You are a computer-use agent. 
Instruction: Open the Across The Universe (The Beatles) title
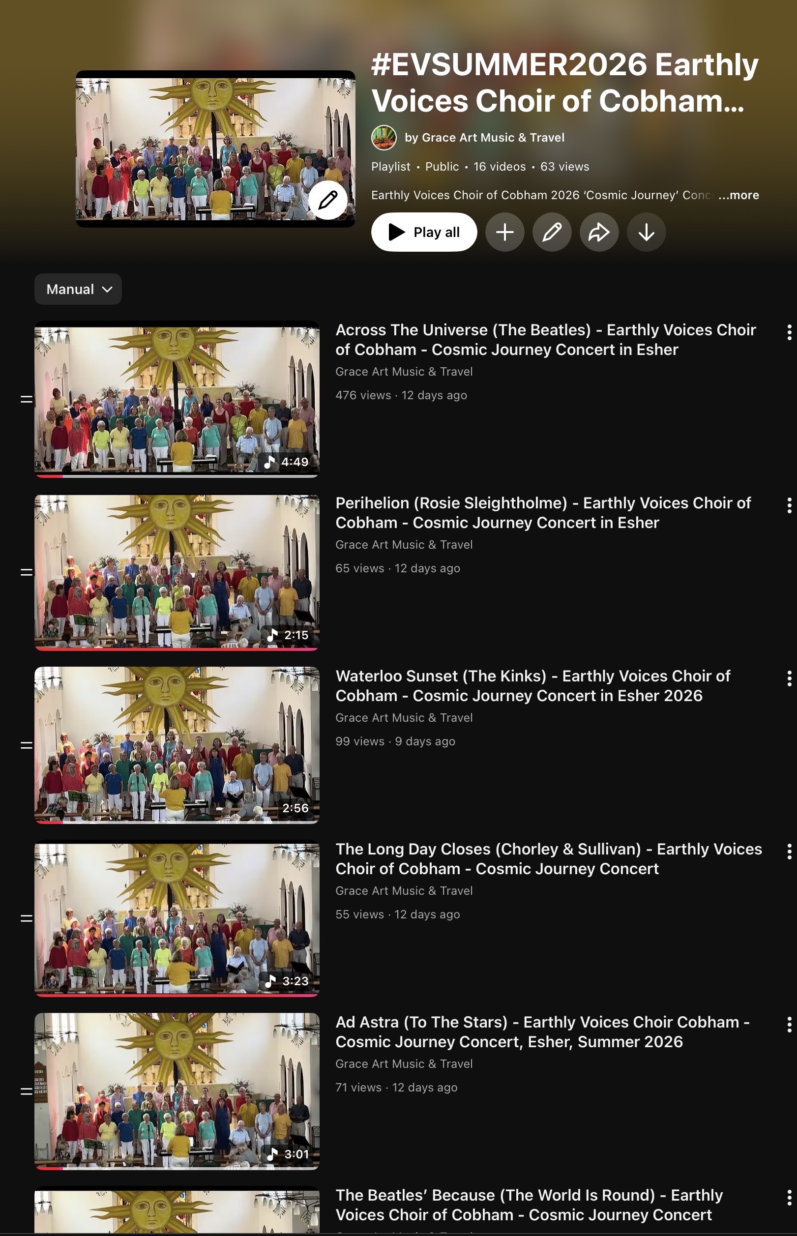tap(545, 340)
